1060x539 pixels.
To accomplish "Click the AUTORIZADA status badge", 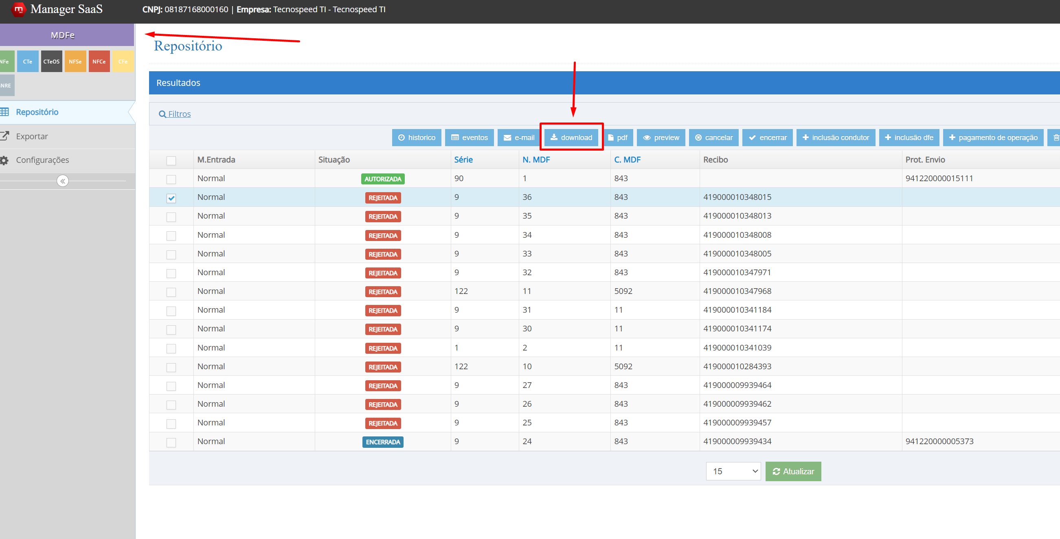I will click(383, 179).
